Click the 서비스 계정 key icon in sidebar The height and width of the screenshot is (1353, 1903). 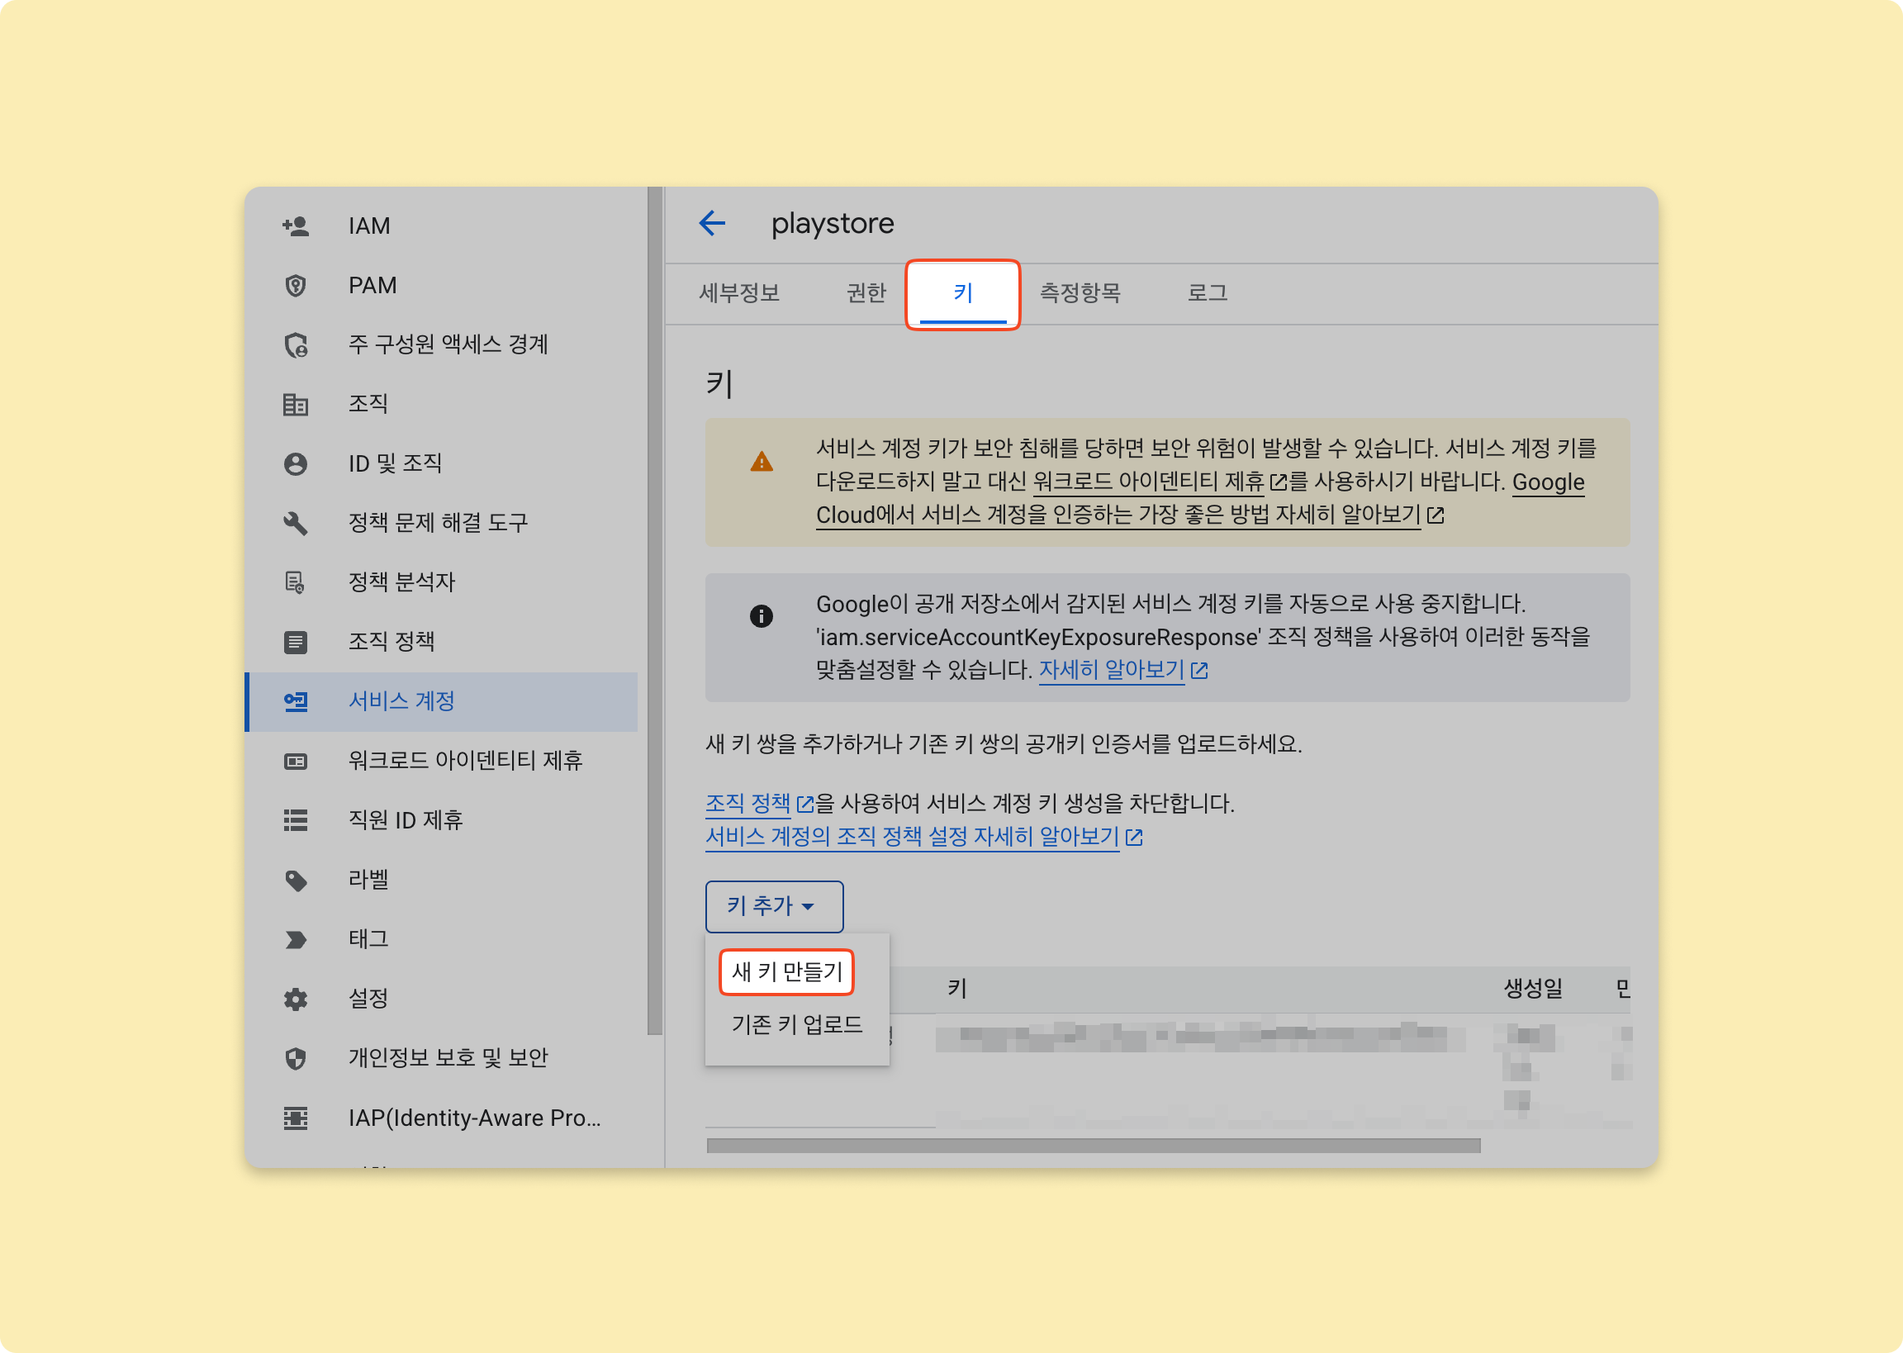click(296, 701)
